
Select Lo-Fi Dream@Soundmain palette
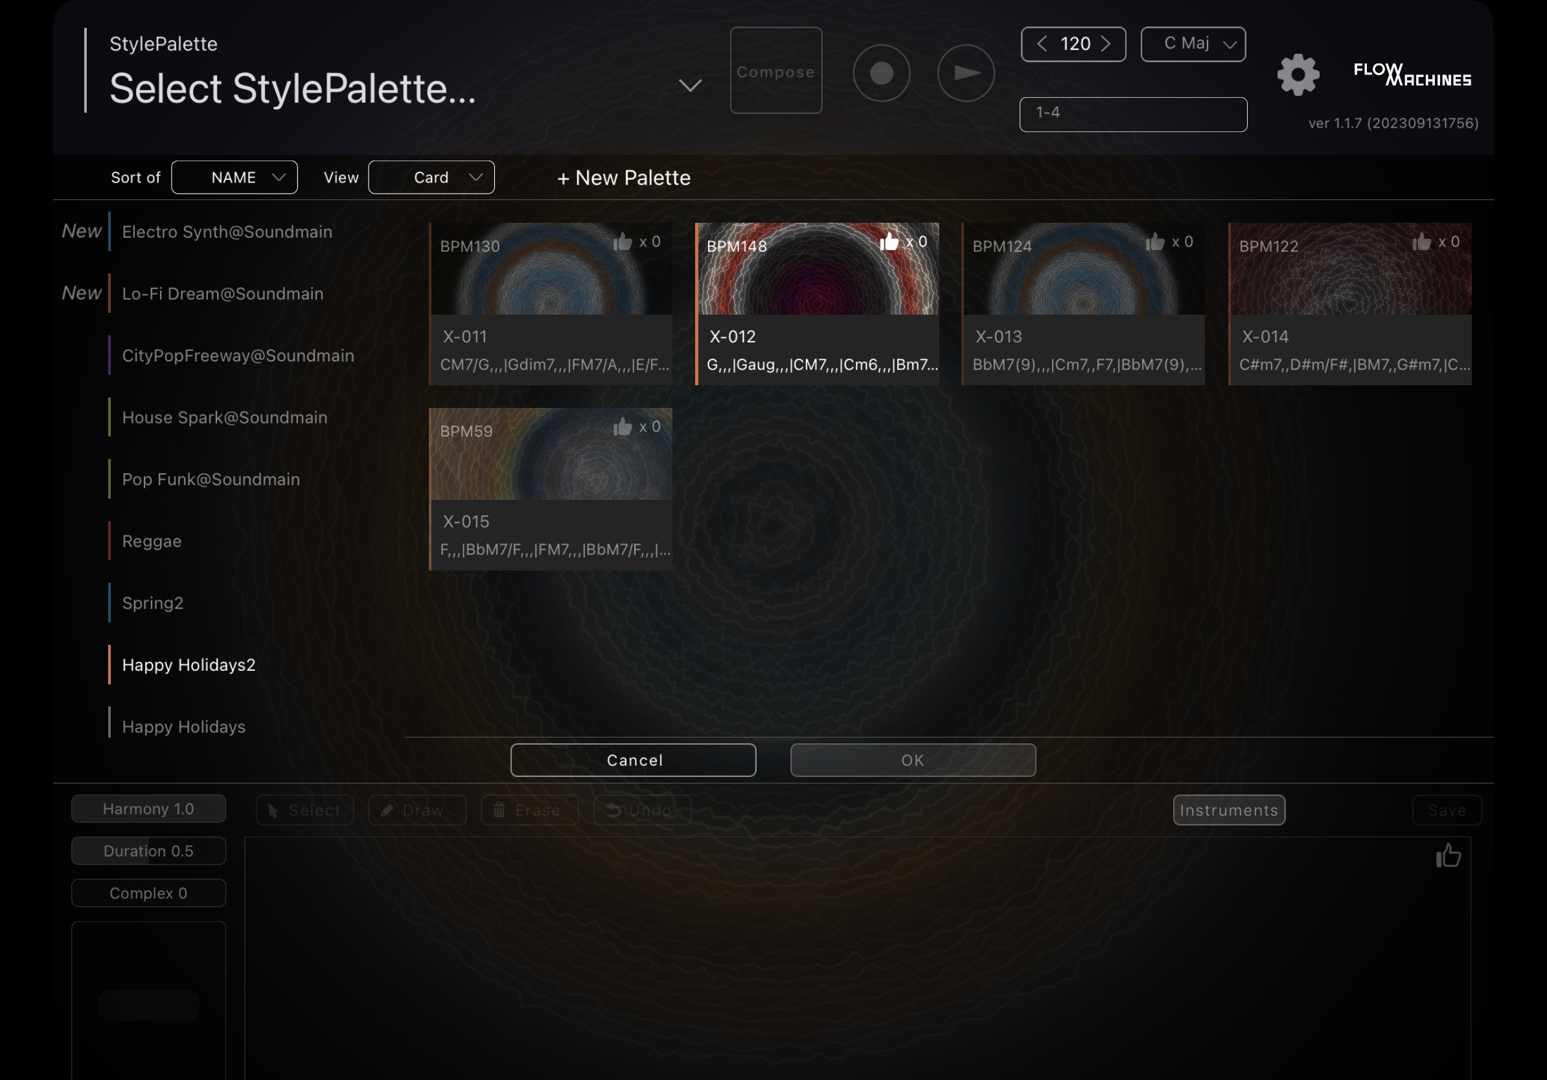(x=222, y=293)
